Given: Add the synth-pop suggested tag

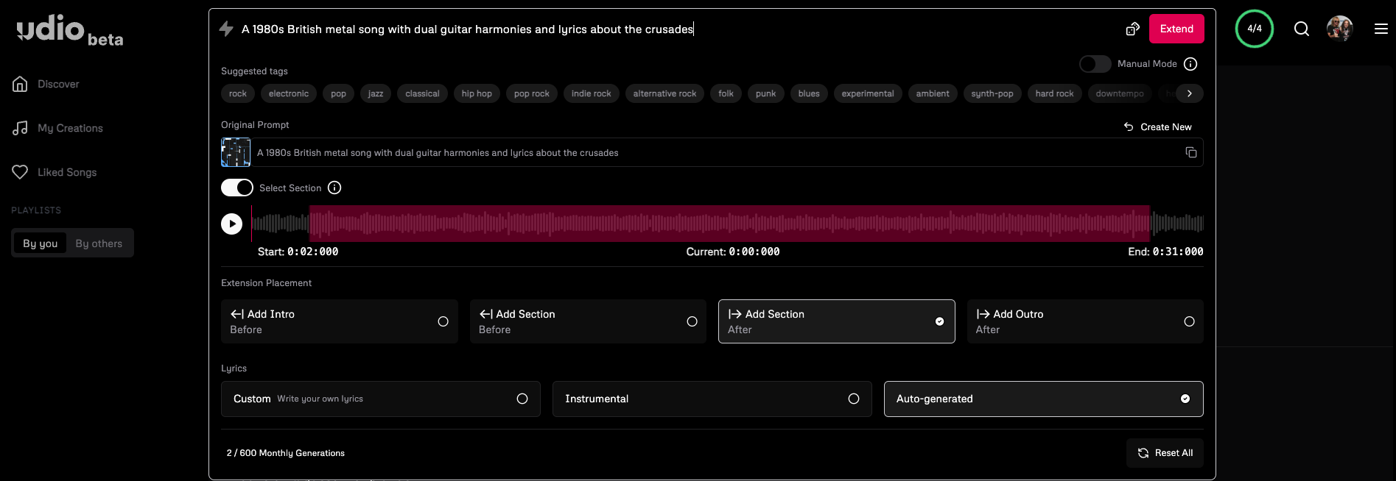Looking at the screenshot, I should [992, 93].
